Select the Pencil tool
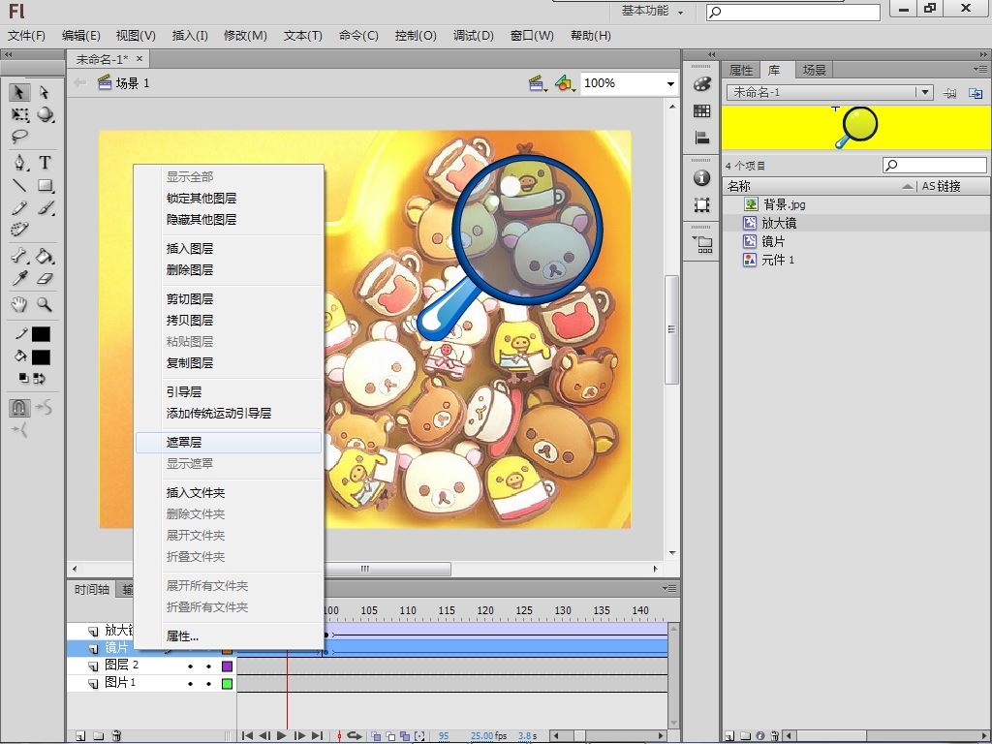 pos(19,207)
